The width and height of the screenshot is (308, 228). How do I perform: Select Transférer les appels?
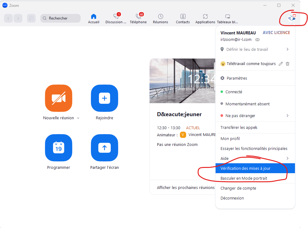[255, 128]
